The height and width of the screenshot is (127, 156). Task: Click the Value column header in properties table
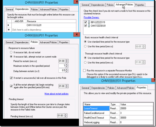[136, 104]
